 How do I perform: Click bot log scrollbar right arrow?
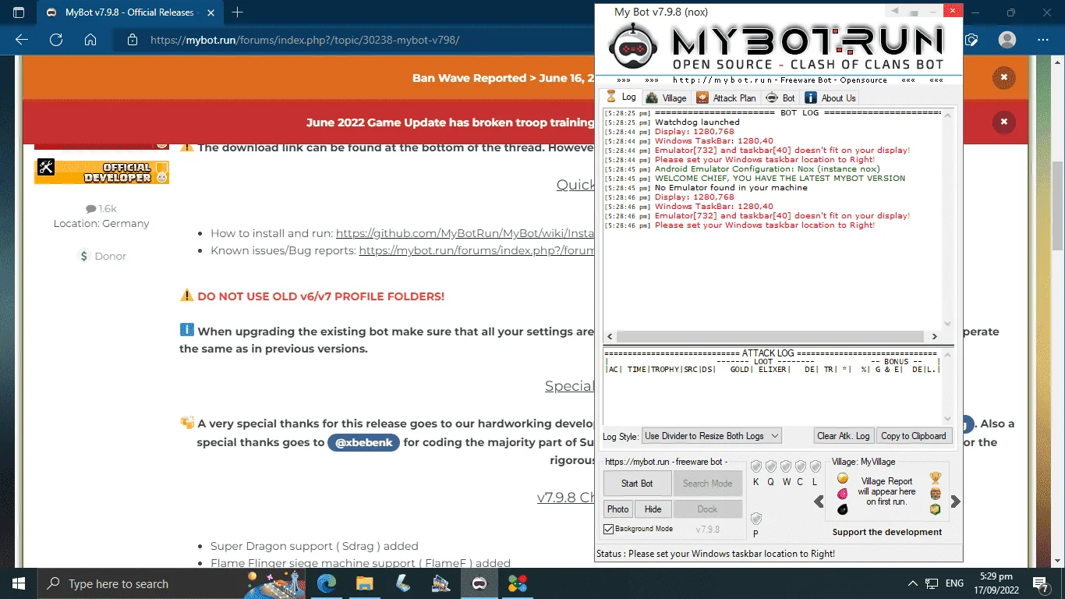[x=935, y=336]
